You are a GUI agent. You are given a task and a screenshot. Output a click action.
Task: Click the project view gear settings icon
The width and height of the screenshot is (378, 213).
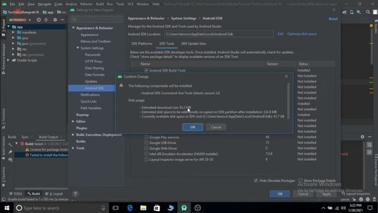[x=55, y=20]
